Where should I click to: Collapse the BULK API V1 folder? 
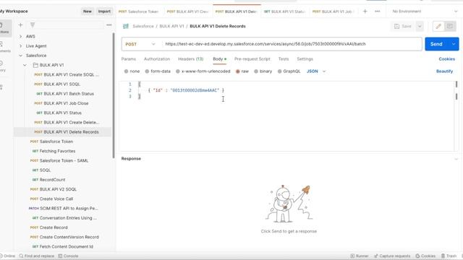point(25,65)
